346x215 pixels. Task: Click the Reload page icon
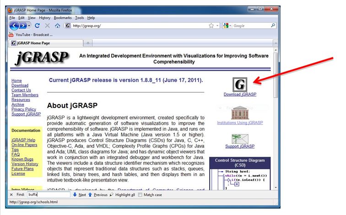pyautogui.click(x=37, y=26)
